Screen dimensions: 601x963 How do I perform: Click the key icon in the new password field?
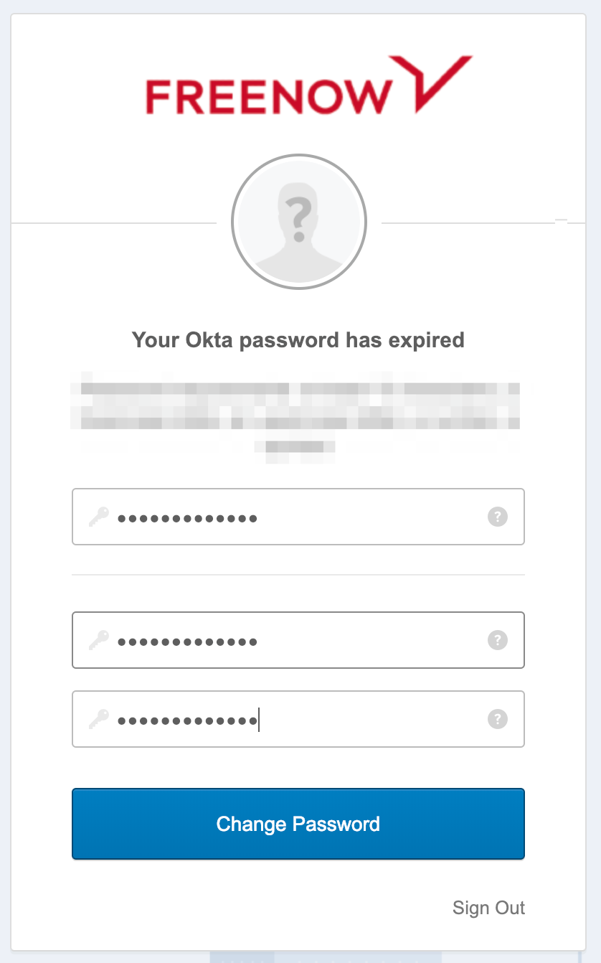pos(98,640)
